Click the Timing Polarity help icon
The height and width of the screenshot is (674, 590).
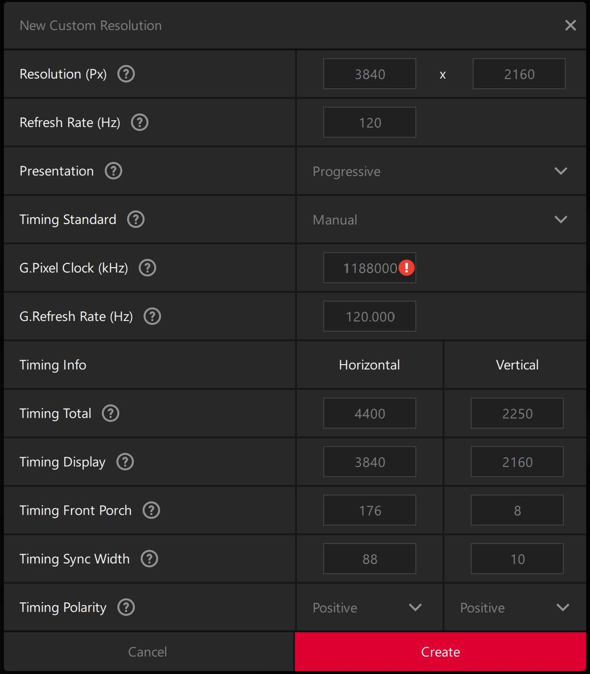(x=126, y=607)
